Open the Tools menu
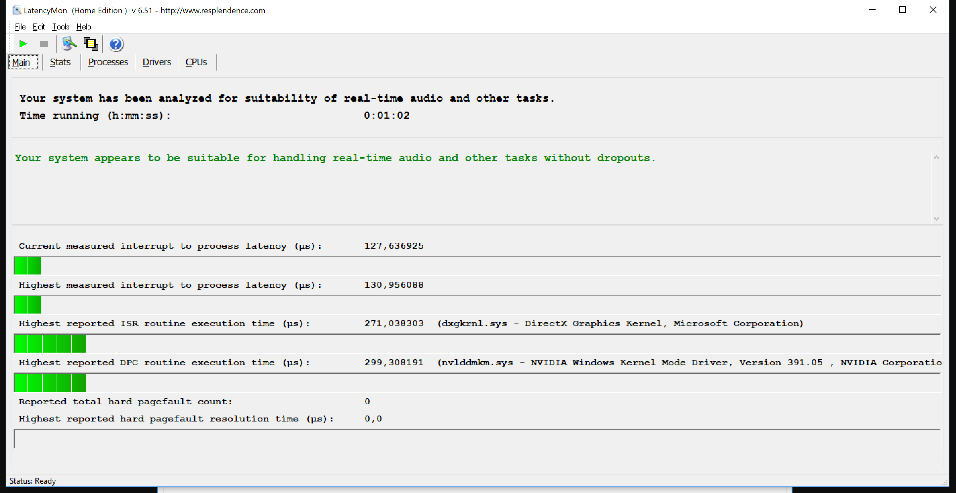Image resolution: width=956 pixels, height=493 pixels. [61, 27]
